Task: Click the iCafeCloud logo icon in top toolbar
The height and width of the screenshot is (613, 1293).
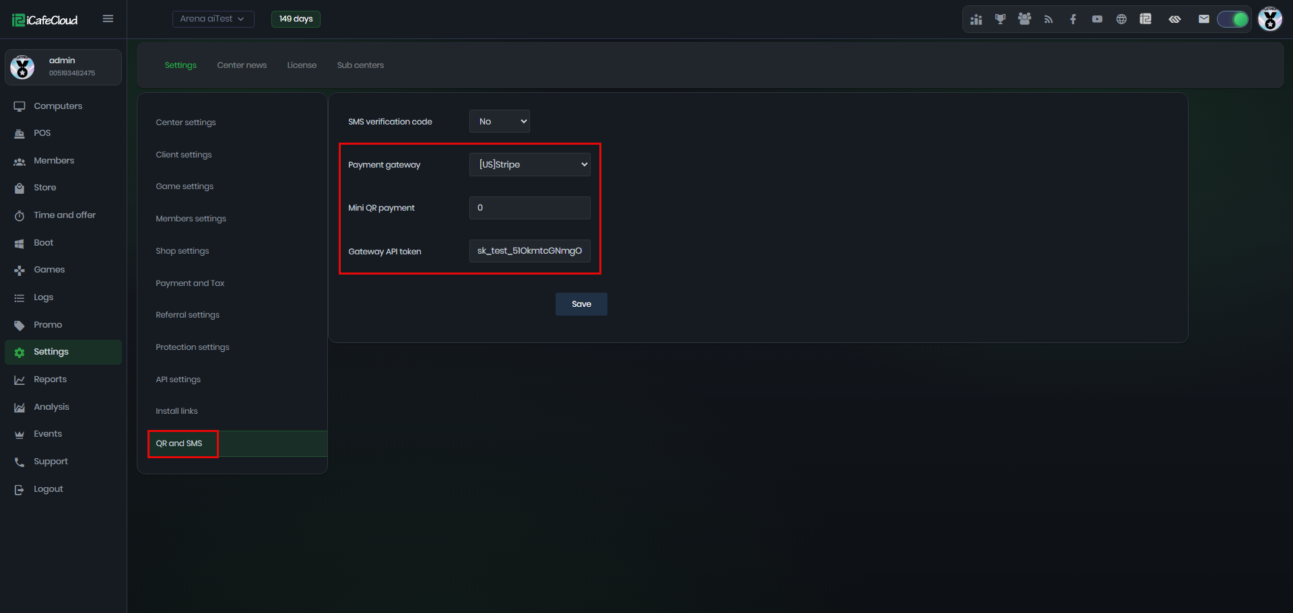Action: click(x=1146, y=19)
